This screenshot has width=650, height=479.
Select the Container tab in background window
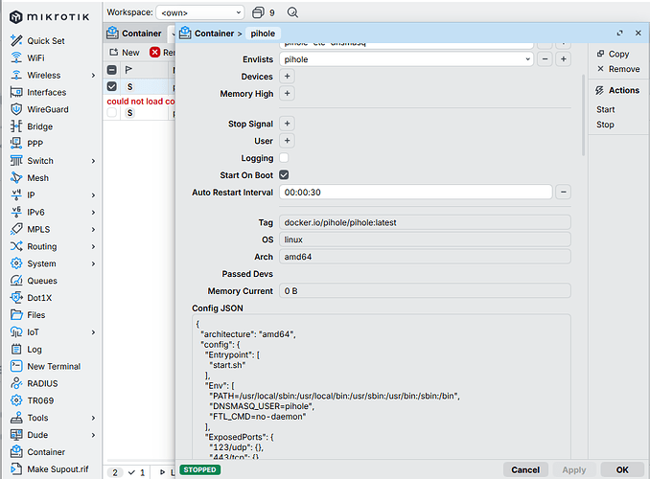(135, 34)
